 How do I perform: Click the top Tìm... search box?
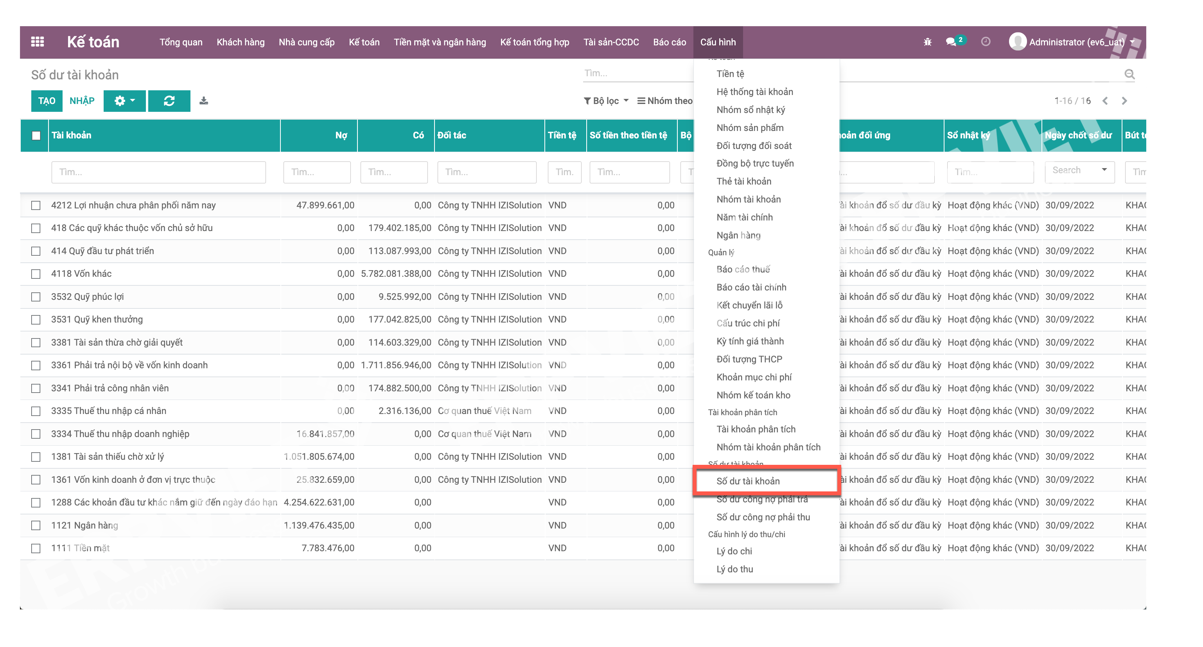click(638, 73)
